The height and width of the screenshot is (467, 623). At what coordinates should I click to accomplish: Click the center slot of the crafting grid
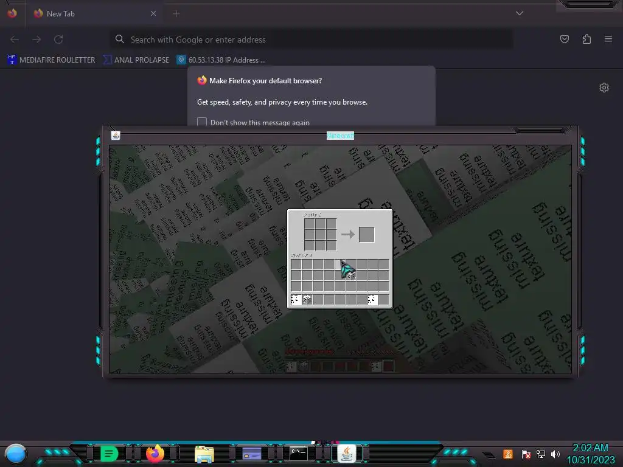[x=320, y=234]
